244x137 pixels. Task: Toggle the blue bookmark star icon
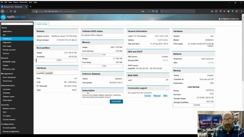(157, 11)
